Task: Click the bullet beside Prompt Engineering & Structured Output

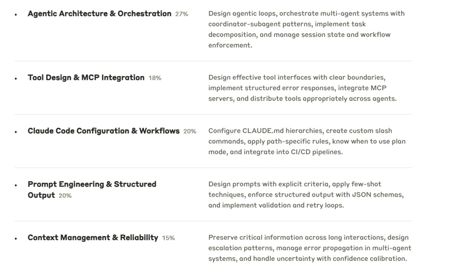Action: (x=16, y=185)
